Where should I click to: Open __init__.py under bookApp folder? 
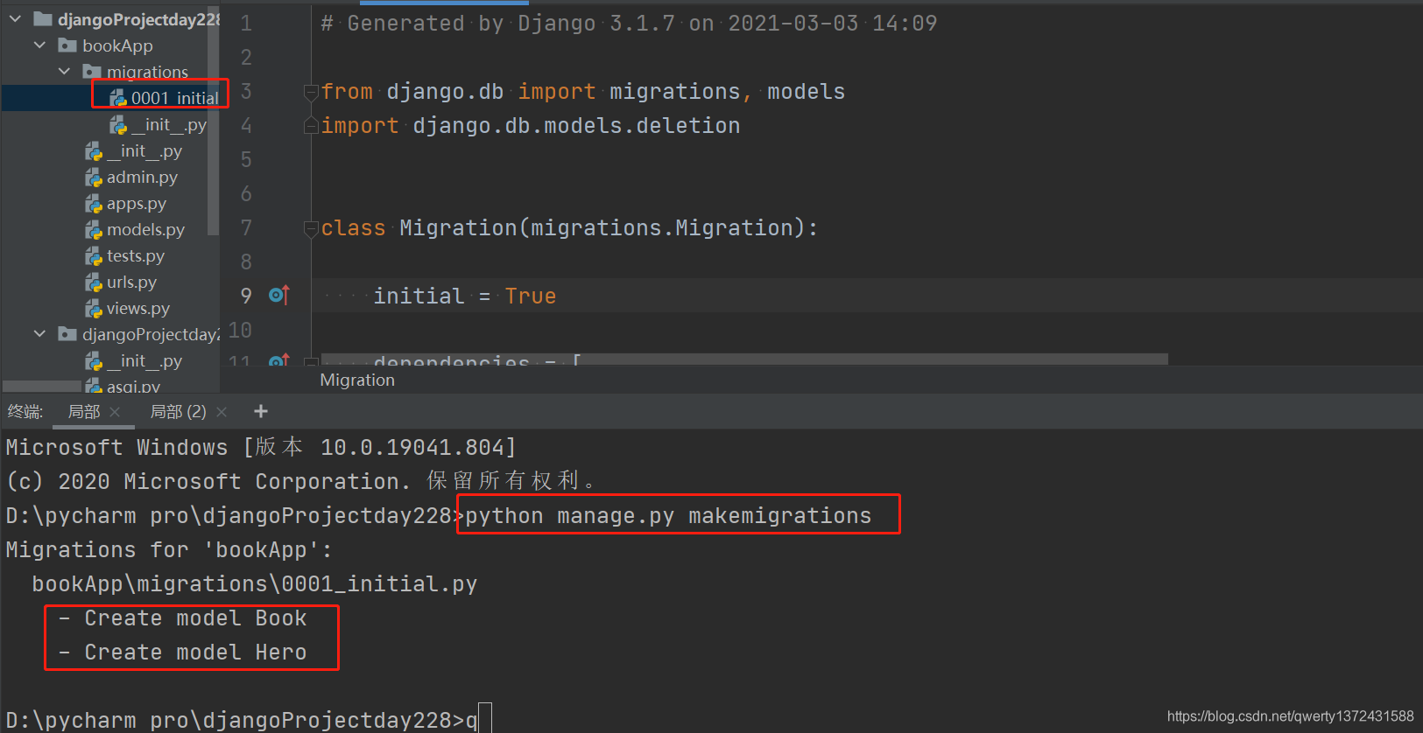tap(133, 151)
